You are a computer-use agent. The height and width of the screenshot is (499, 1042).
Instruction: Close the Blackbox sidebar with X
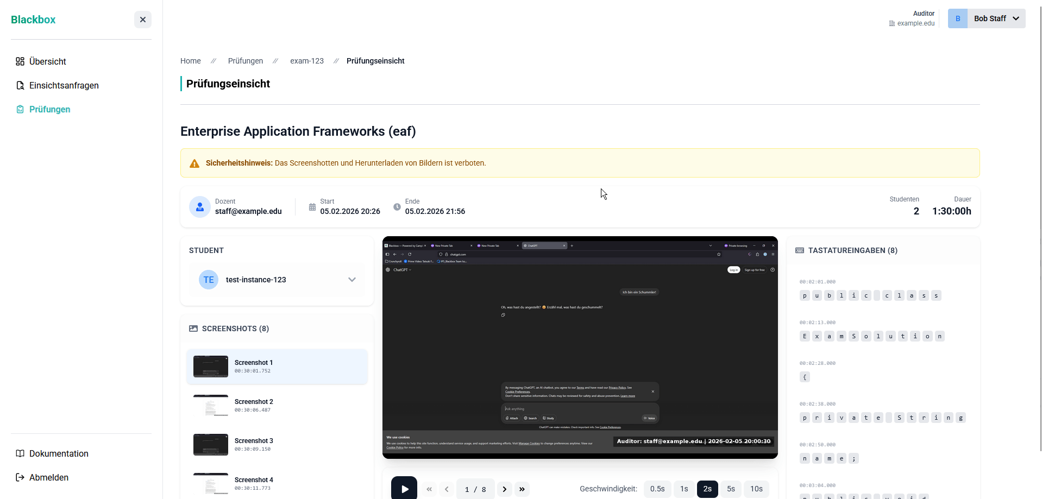(x=143, y=20)
